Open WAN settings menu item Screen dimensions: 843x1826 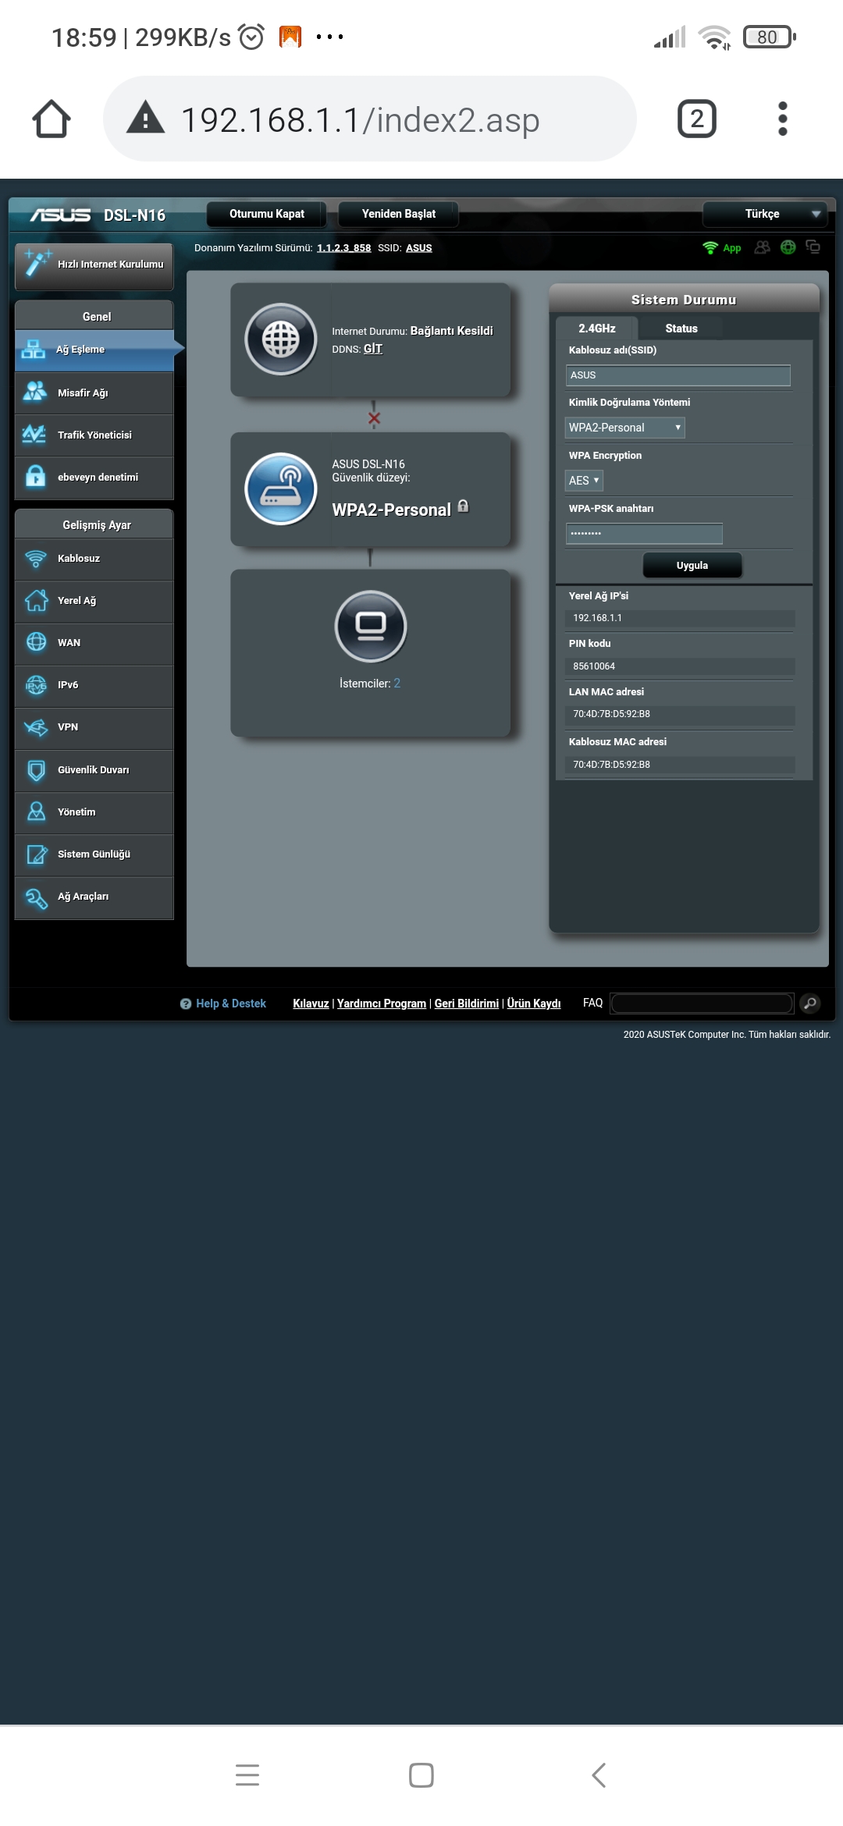(94, 643)
